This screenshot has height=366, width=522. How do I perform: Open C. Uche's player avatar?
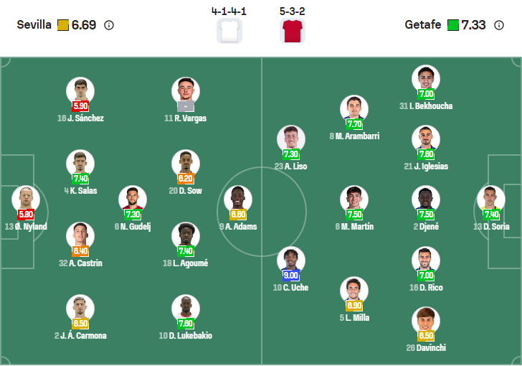[290, 260]
